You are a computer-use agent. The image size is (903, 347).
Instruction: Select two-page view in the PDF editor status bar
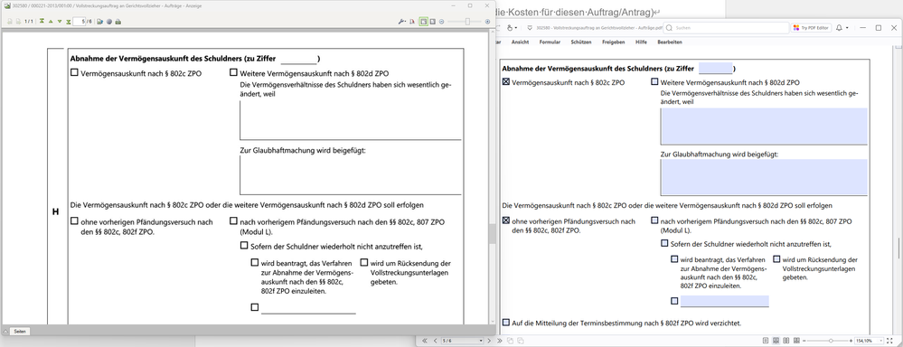pos(786,341)
